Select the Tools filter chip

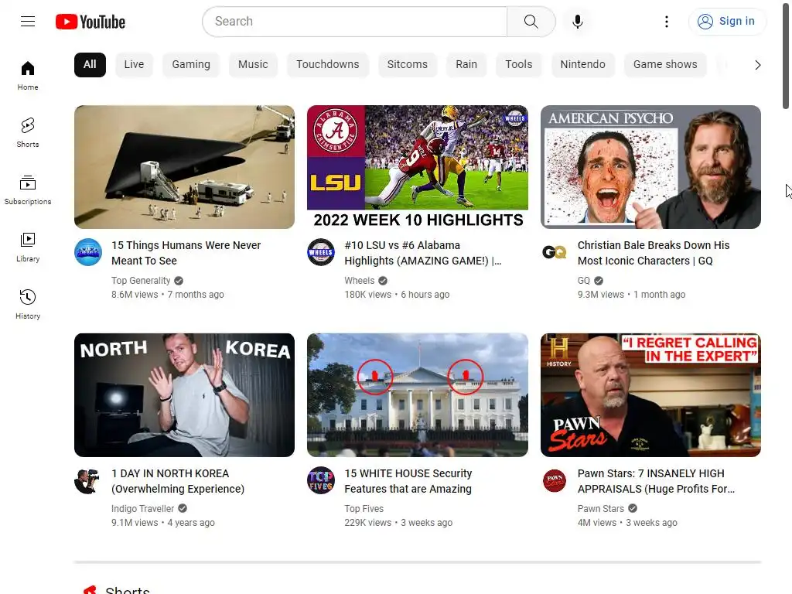tap(519, 65)
